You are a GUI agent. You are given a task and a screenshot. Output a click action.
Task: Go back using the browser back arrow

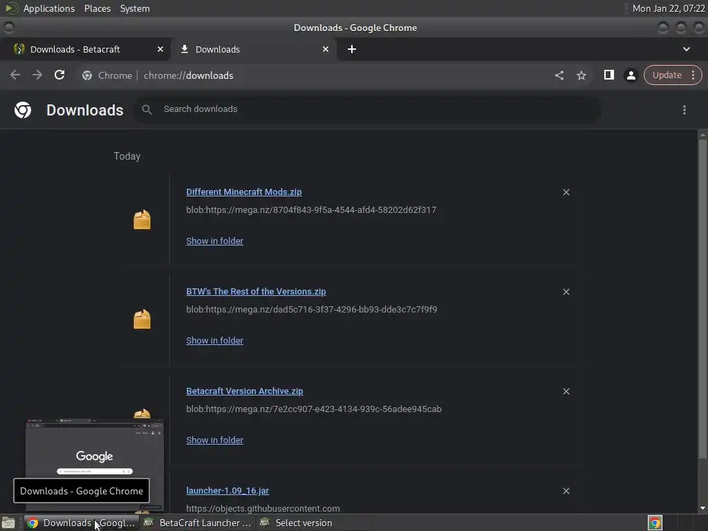click(15, 75)
